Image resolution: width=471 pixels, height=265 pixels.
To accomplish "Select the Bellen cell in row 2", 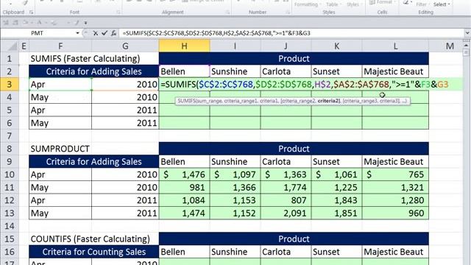I will (184, 71).
